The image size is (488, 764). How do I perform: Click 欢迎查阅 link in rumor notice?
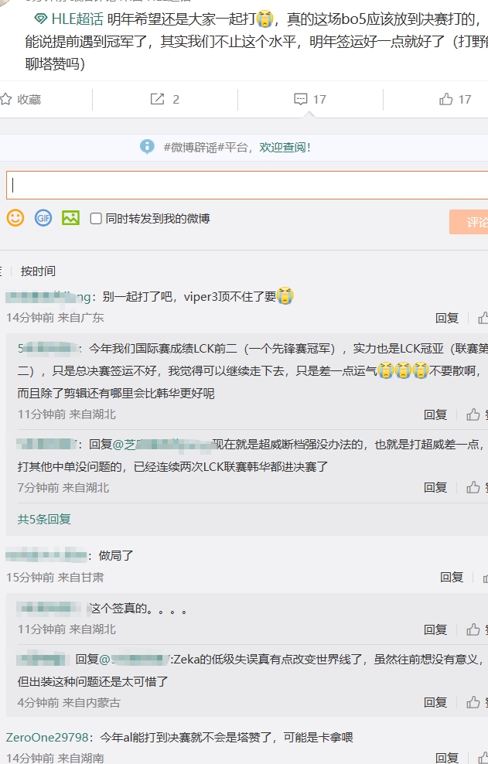coord(285,146)
